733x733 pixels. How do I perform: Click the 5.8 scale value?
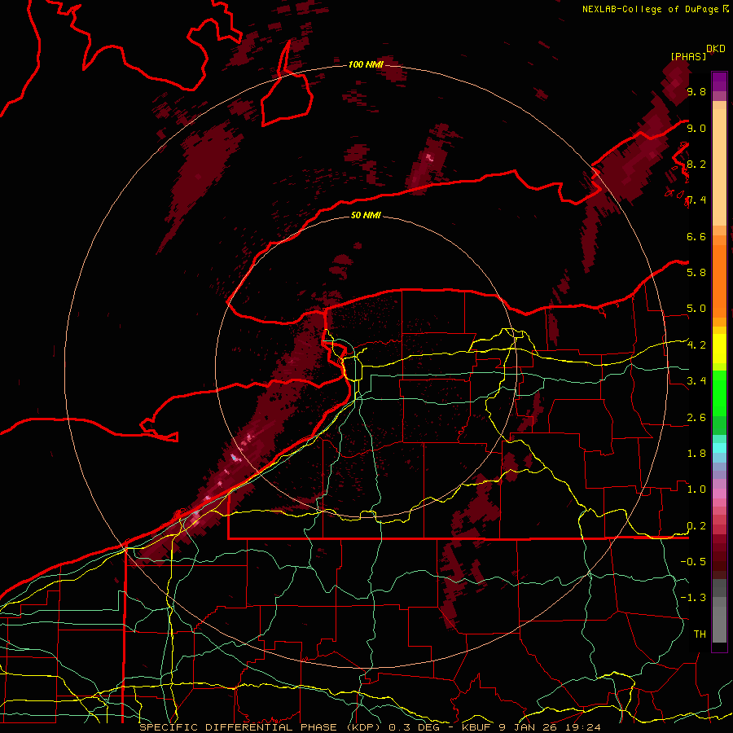(x=696, y=272)
